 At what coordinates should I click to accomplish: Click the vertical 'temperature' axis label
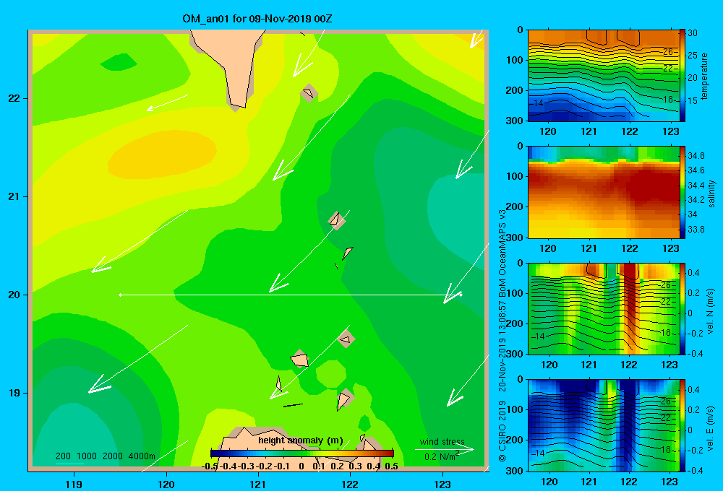click(704, 76)
